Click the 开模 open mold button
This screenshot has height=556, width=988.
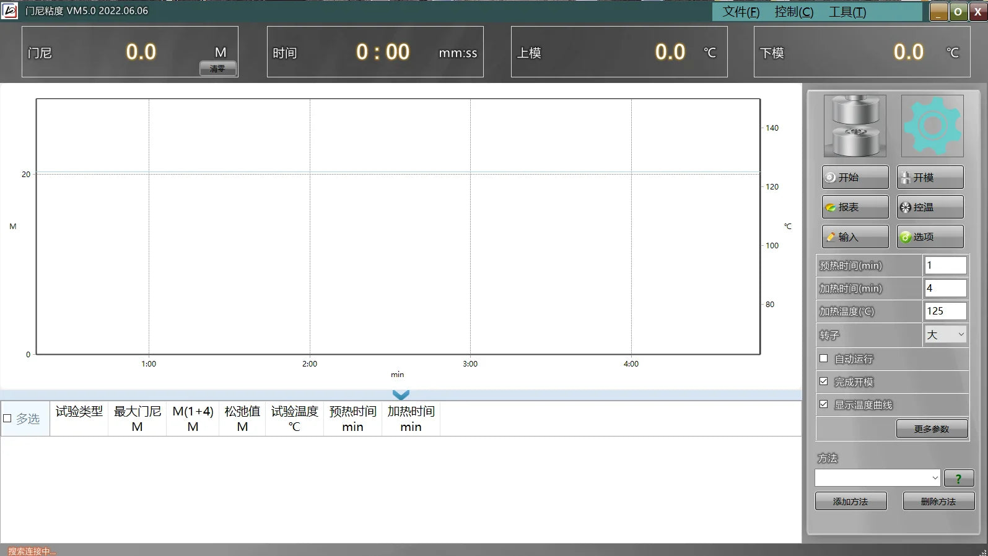[x=930, y=178]
